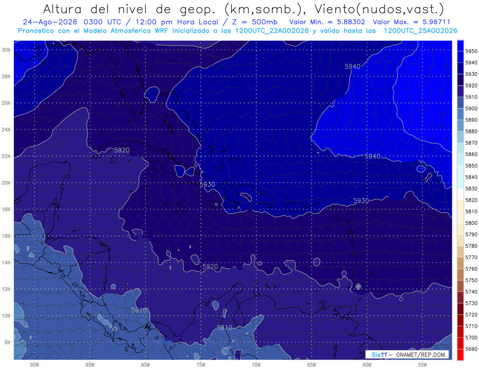Click the 85W longitude label
The image size is (479, 370).
coord(90,365)
